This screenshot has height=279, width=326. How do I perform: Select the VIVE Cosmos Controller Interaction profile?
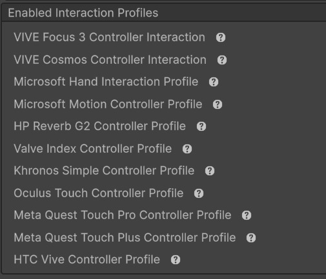(110, 59)
